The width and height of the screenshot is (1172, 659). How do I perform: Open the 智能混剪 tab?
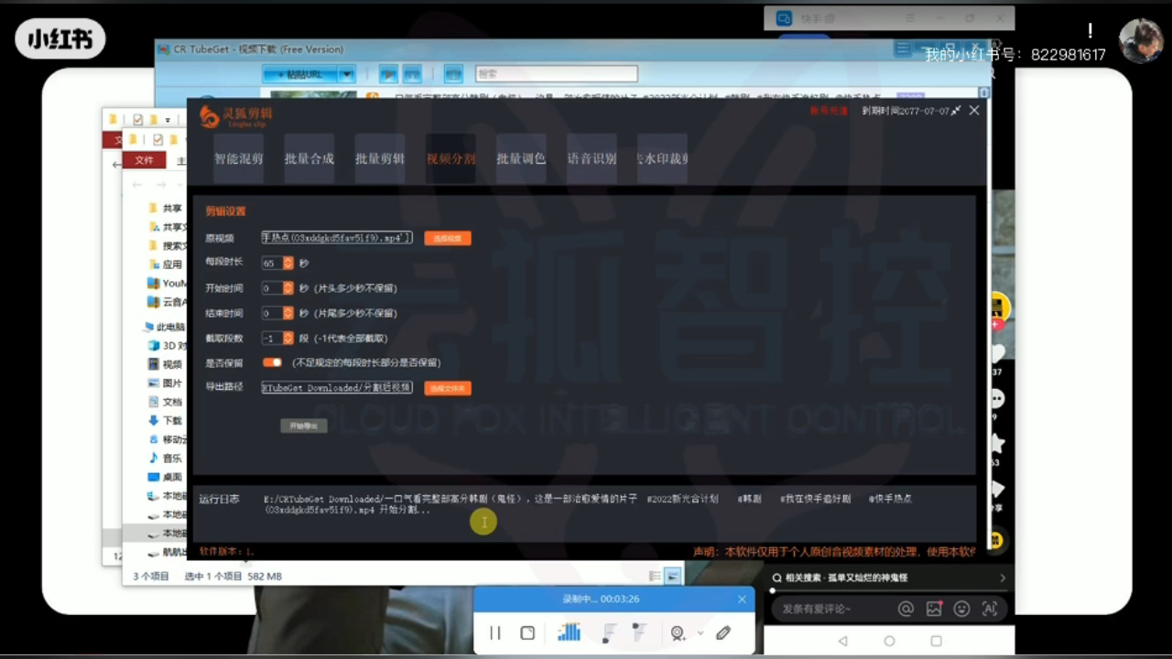239,158
